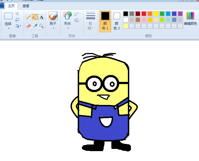This screenshot has width=199, height=161.
Task: Pick the custom pale yellow swatch
Action: point(126,26)
